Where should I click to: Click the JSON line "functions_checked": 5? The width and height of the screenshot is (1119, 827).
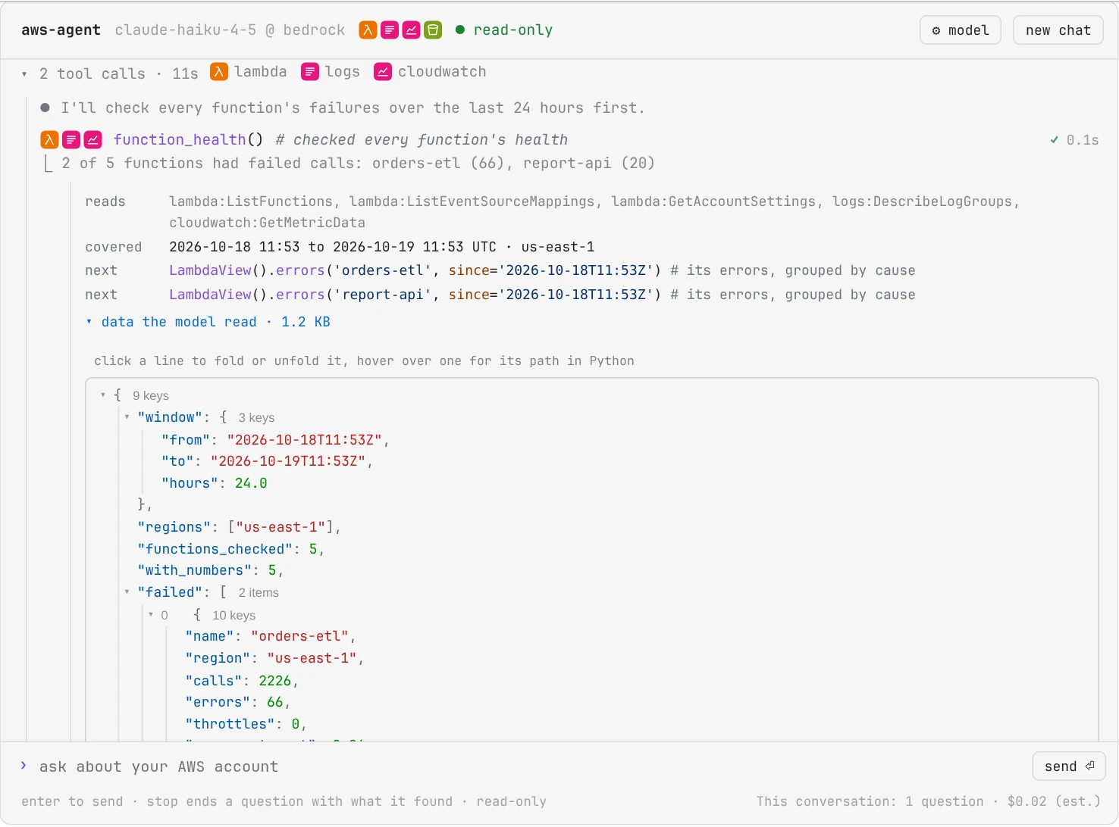click(x=230, y=549)
